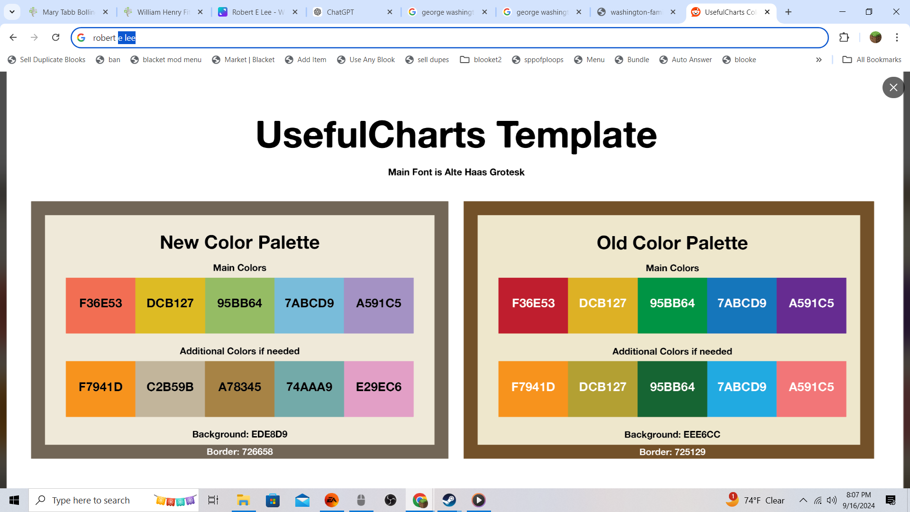Open the Chrome profile avatar
This screenshot has height=512, width=910.
(x=875, y=37)
